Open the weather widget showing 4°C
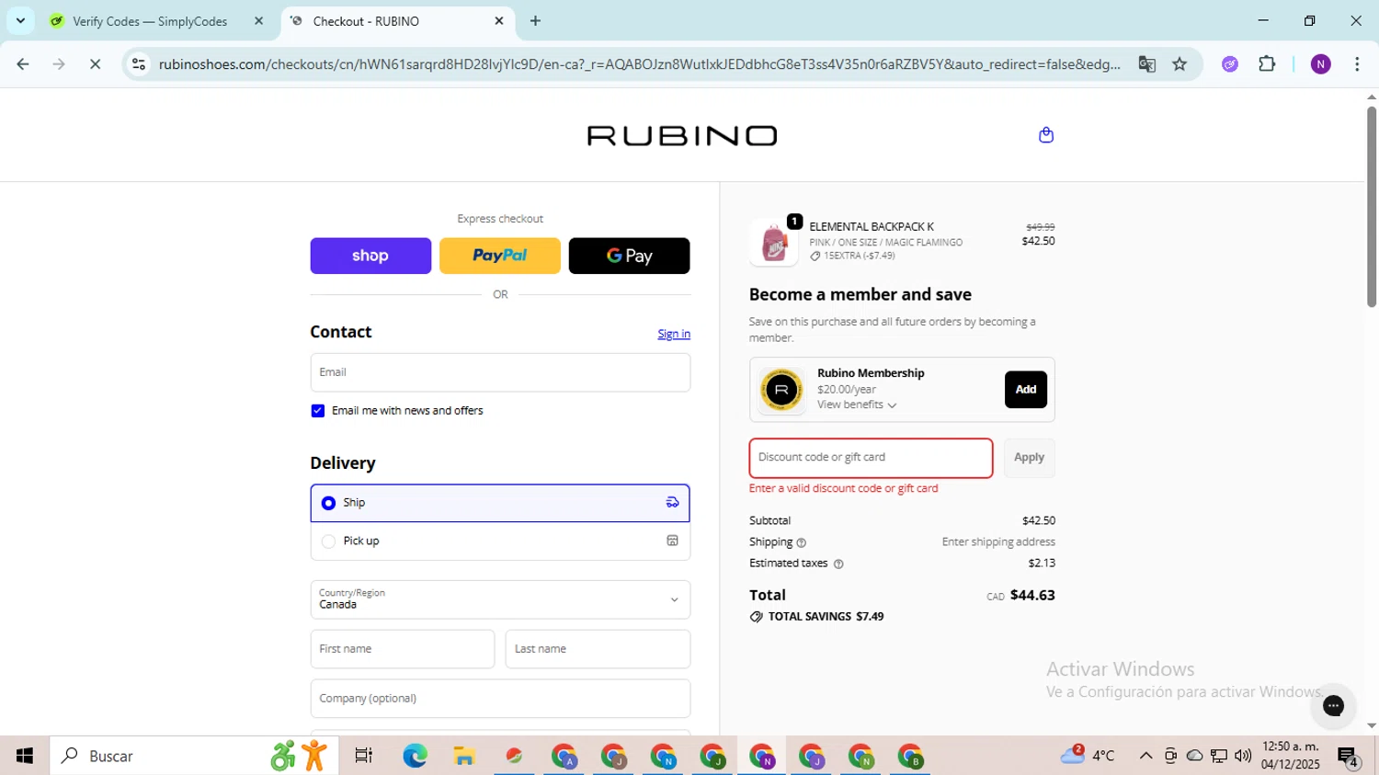The width and height of the screenshot is (1379, 775). click(x=1088, y=756)
